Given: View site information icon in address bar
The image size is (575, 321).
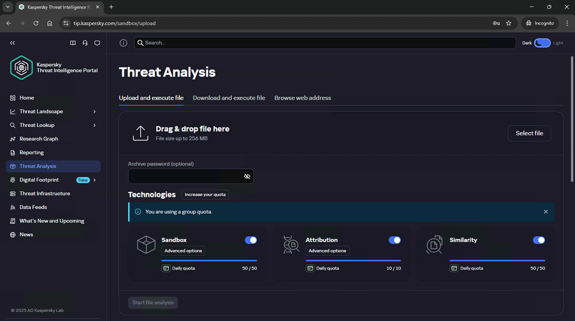Looking at the screenshot, I should 66,23.
